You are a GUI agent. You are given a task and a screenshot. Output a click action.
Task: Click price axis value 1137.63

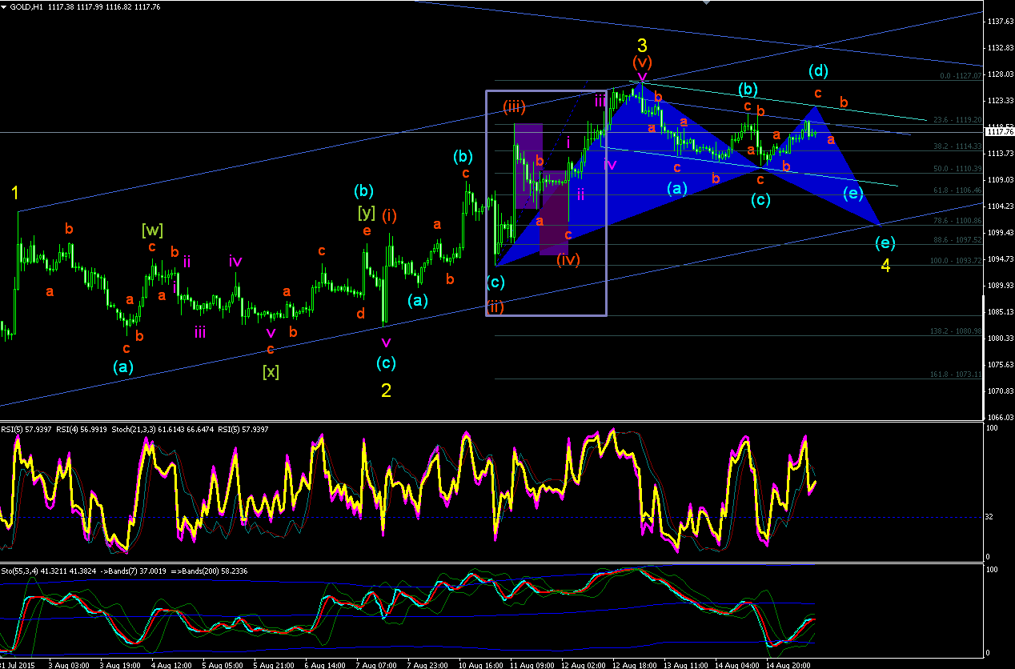[x=999, y=22]
